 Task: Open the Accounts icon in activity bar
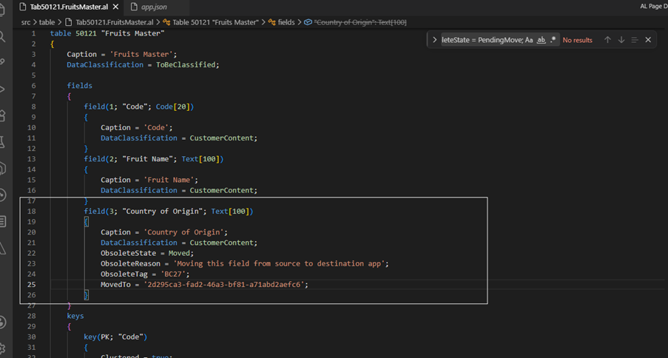point(2,322)
